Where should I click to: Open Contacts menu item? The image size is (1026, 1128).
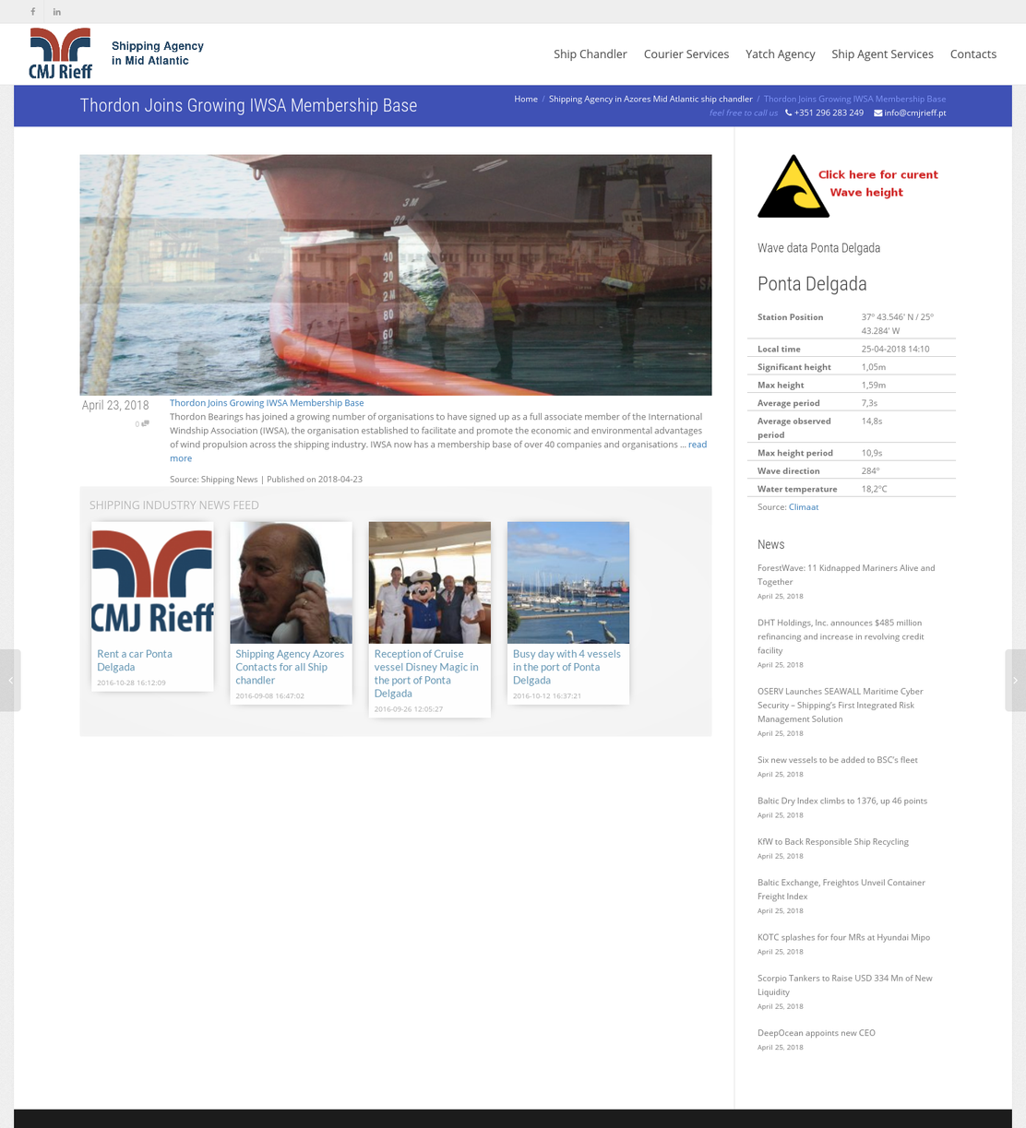point(973,54)
